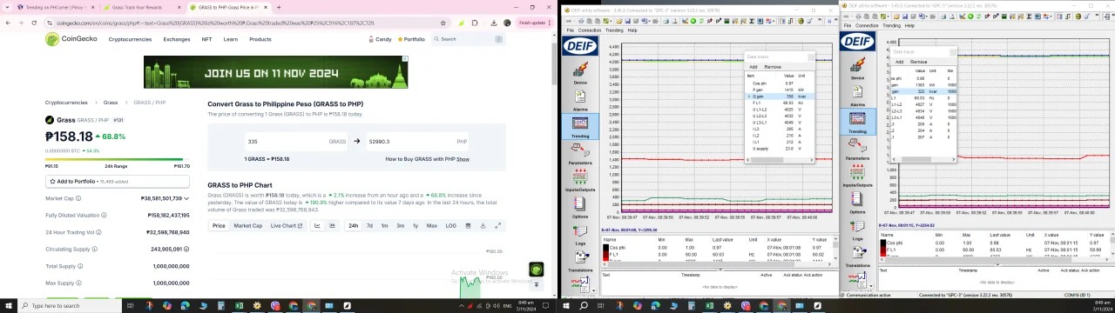Select Market Cap chart tab

[247, 225]
